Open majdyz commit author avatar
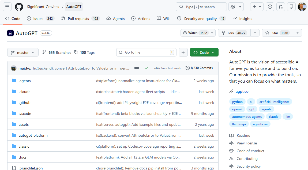 pos(14,68)
